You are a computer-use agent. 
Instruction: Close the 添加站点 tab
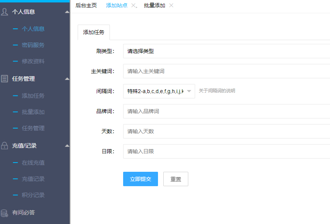pyautogui.click(x=133, y=5)
